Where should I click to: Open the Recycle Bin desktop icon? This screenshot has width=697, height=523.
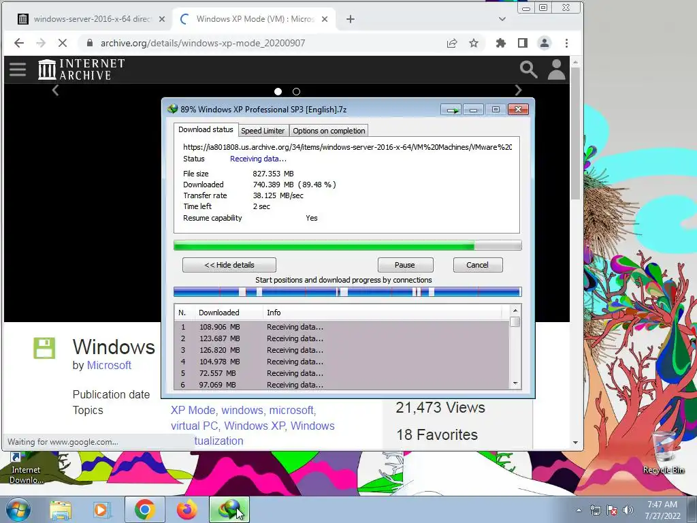[x=664, y=453]
